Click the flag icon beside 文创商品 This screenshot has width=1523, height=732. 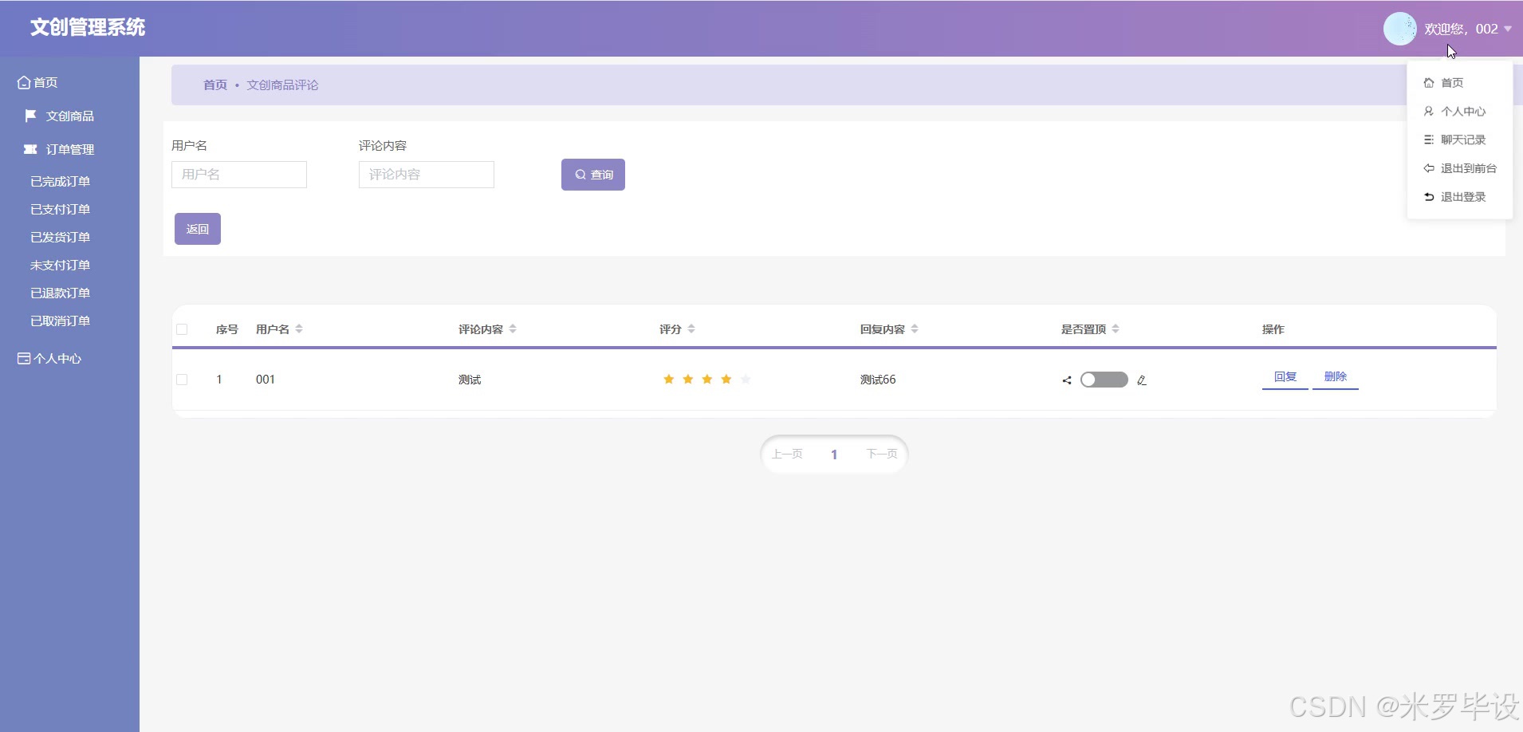point(30,116)
